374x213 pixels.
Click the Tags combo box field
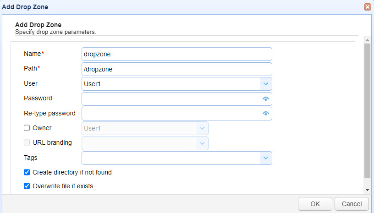pos(170,158)
